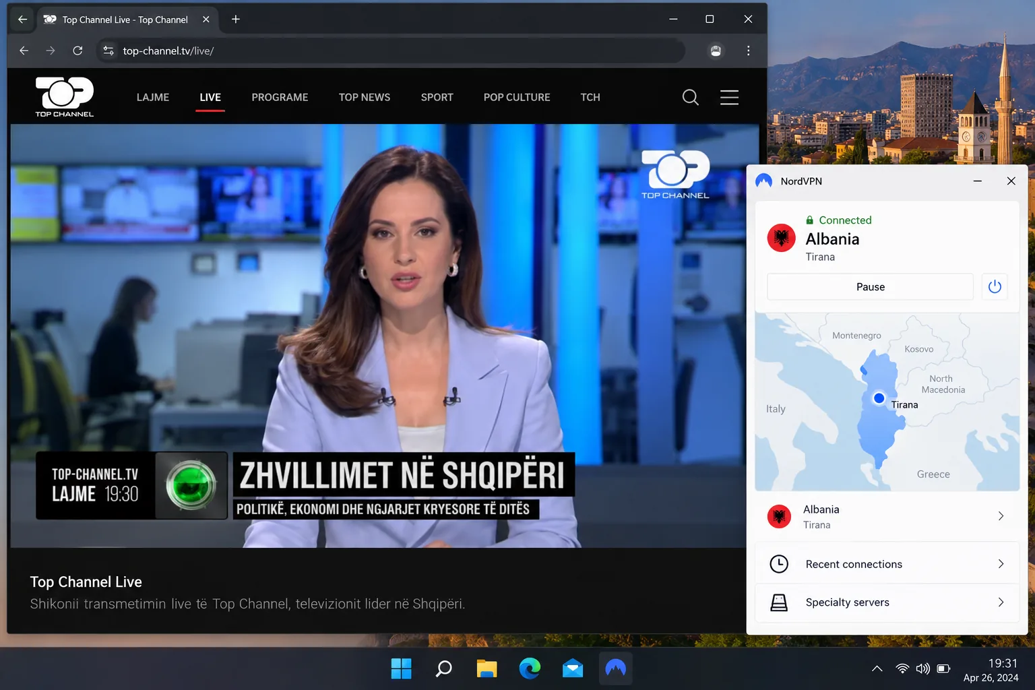Click the Specialty servers icon
Image resolution: width=1035 pixels, height=690 pixels.
779,602
